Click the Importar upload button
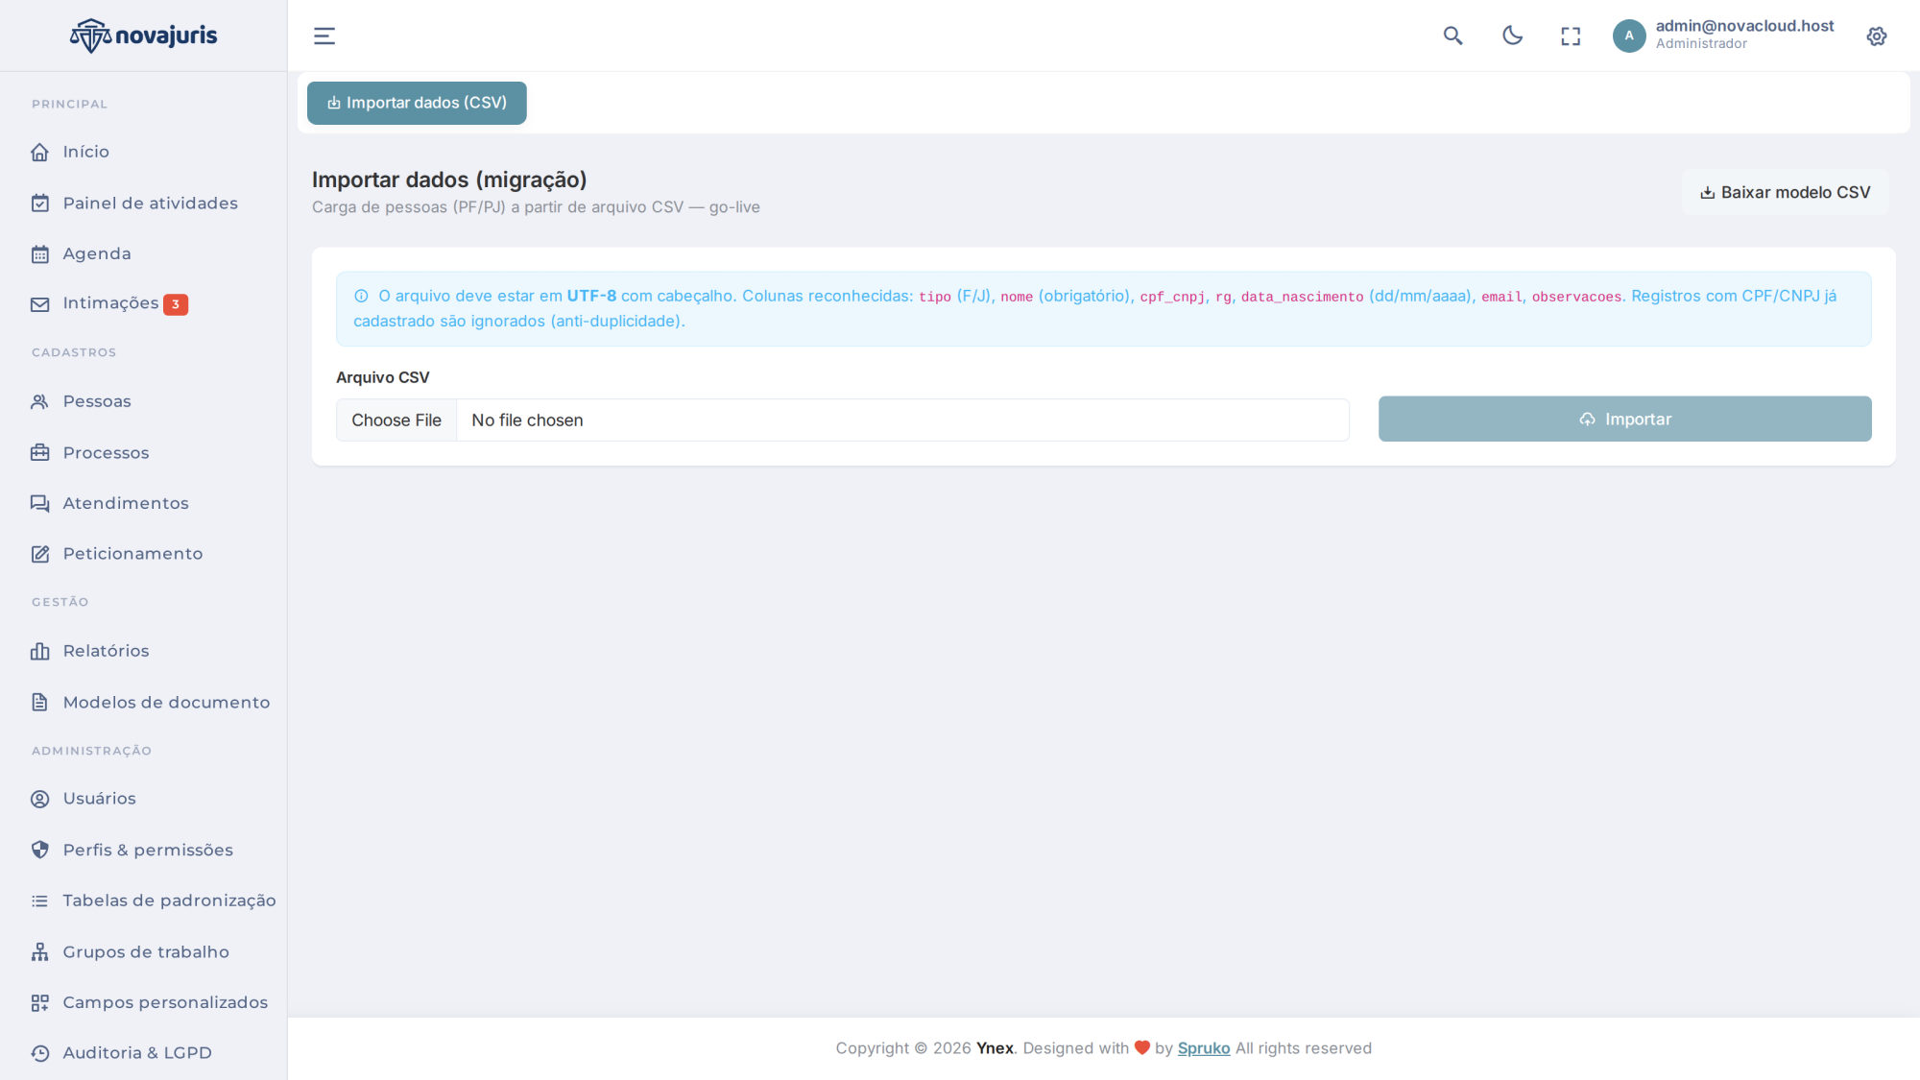This screenshot has width=1920, height=1080. pos(1624,420)
